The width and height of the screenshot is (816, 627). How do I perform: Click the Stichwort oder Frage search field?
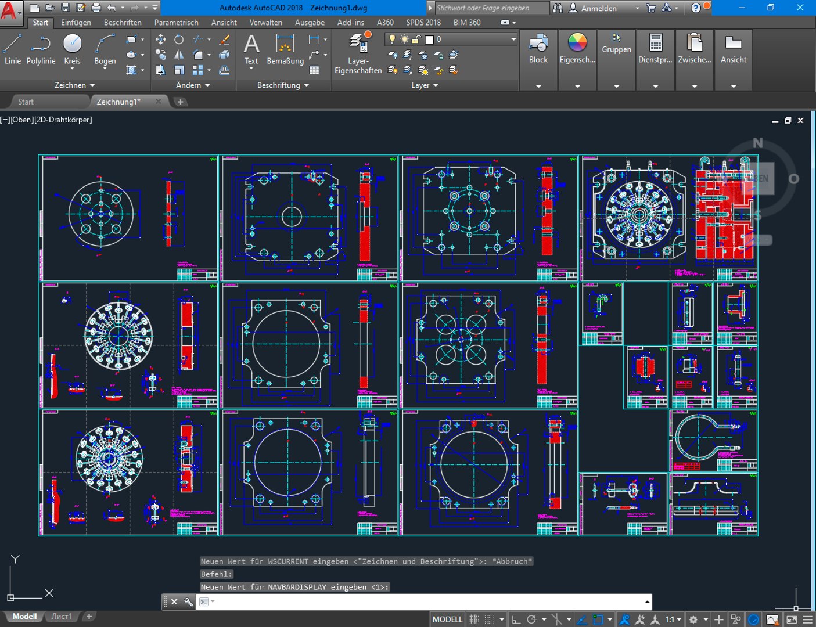click(x=491, y=8)
